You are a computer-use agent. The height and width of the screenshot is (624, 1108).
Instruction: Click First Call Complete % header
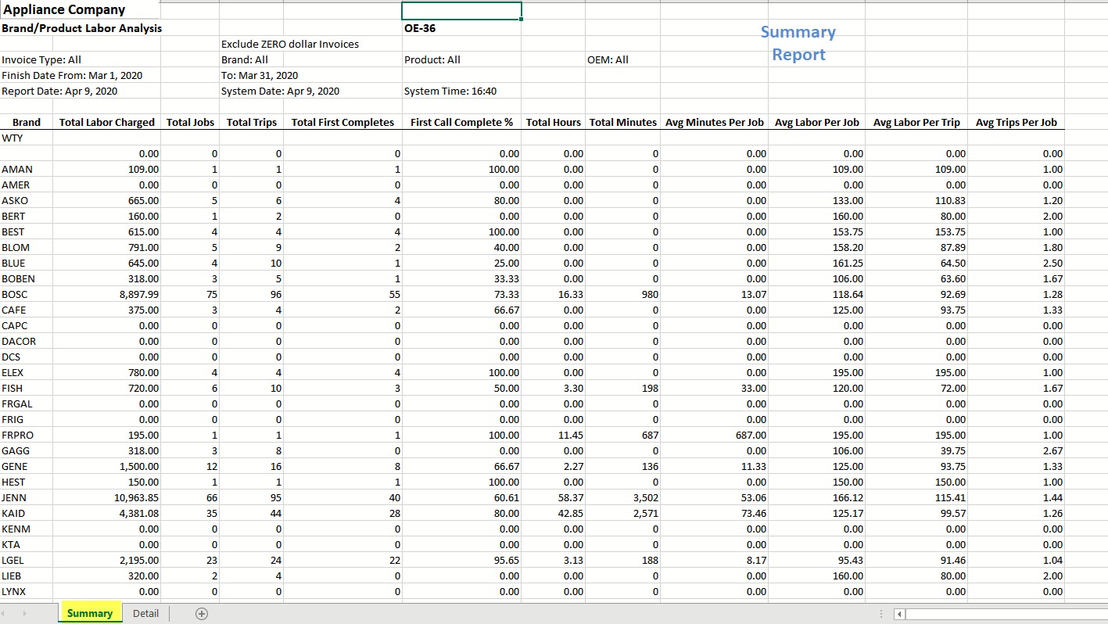click(x=461, y=122)
